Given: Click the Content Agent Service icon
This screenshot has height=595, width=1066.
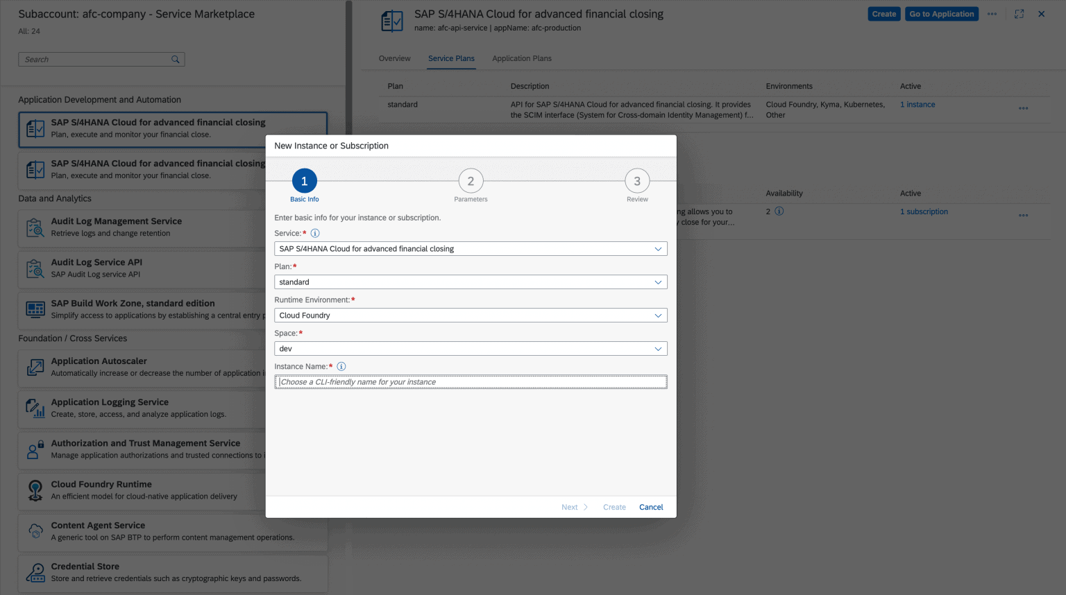Looking at the screenshot, I should coord(35,532).
